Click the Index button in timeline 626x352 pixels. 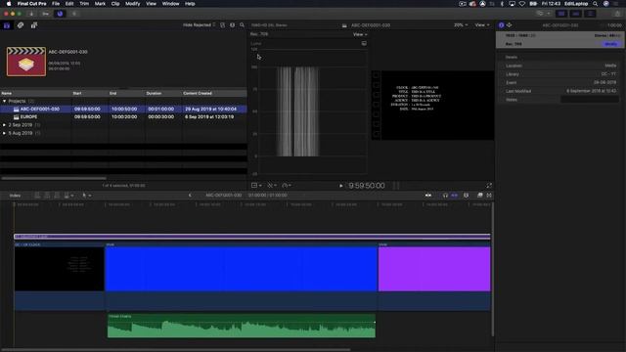15,196
